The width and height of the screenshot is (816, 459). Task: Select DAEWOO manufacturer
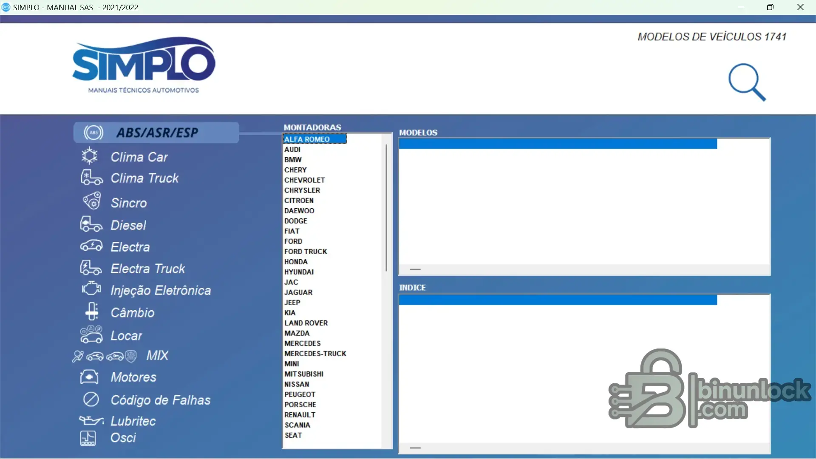[x=299, y=211]
